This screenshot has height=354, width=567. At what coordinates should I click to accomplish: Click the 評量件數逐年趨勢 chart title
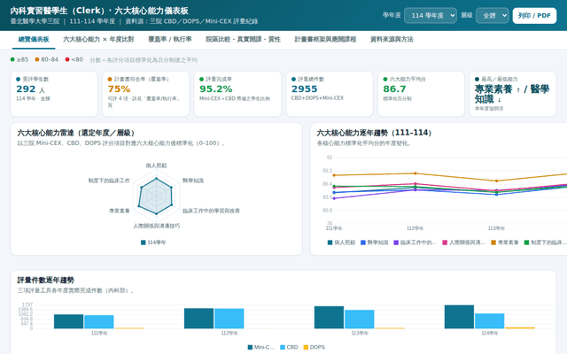pyautogui.click(x=45, y=280)
